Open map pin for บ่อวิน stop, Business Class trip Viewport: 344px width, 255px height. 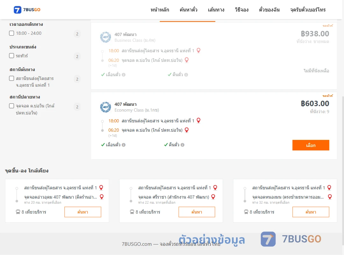pos(187,60)
